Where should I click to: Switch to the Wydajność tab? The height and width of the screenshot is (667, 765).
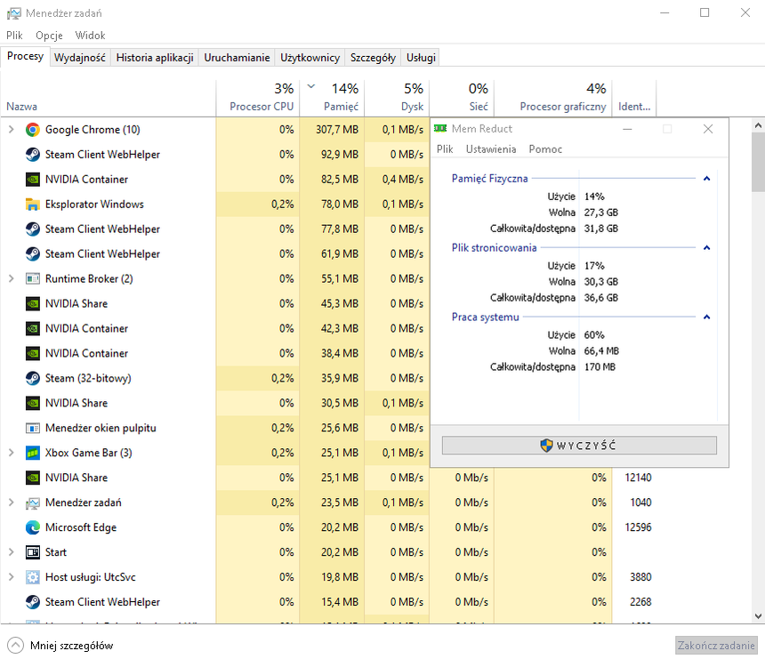tap(80, 58)
